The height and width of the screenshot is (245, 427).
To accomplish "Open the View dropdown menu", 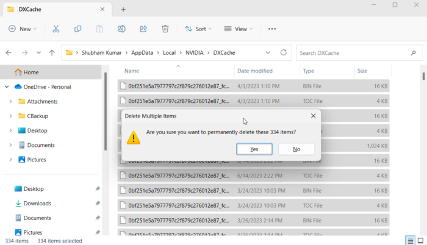I will point(238,29).
